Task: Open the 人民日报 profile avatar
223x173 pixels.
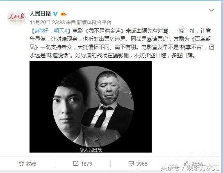Action: 17,17
